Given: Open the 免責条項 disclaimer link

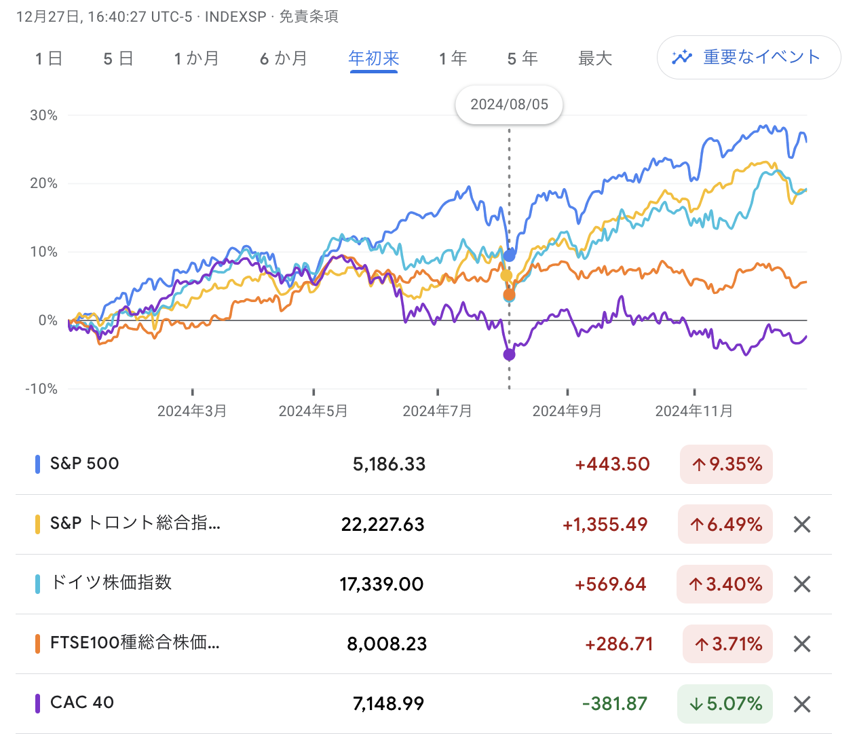Looking at the screenshot, I should [x=309, y=16].
